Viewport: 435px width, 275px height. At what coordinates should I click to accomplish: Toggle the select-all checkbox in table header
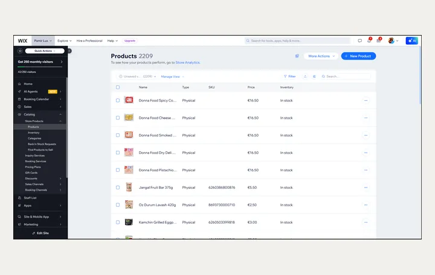click(118, 87)
